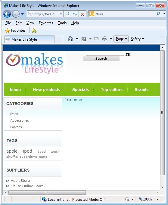Open the Favorites star button
The width and height of the screenshot is (168, 205).
coord(15,30)
